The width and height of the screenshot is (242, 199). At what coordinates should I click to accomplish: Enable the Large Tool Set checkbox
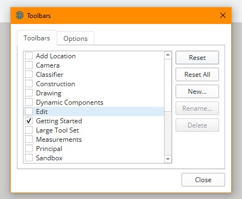[x=29, y=130]
